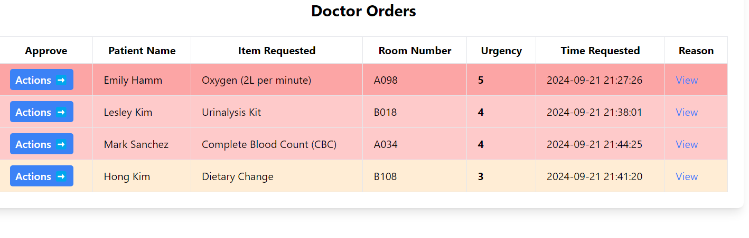Click the Doctor Orders heading
This screenshot has height=238, width=749.
coord(363,11)
